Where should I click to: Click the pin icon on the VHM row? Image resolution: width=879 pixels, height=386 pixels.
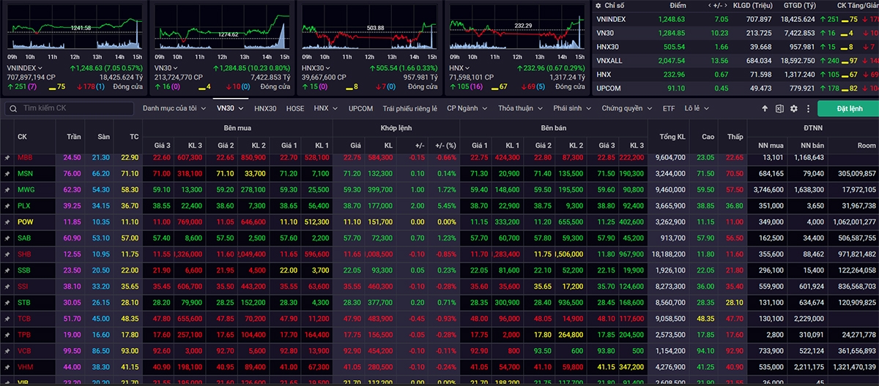pyautogui.click(x=7, y=367)
